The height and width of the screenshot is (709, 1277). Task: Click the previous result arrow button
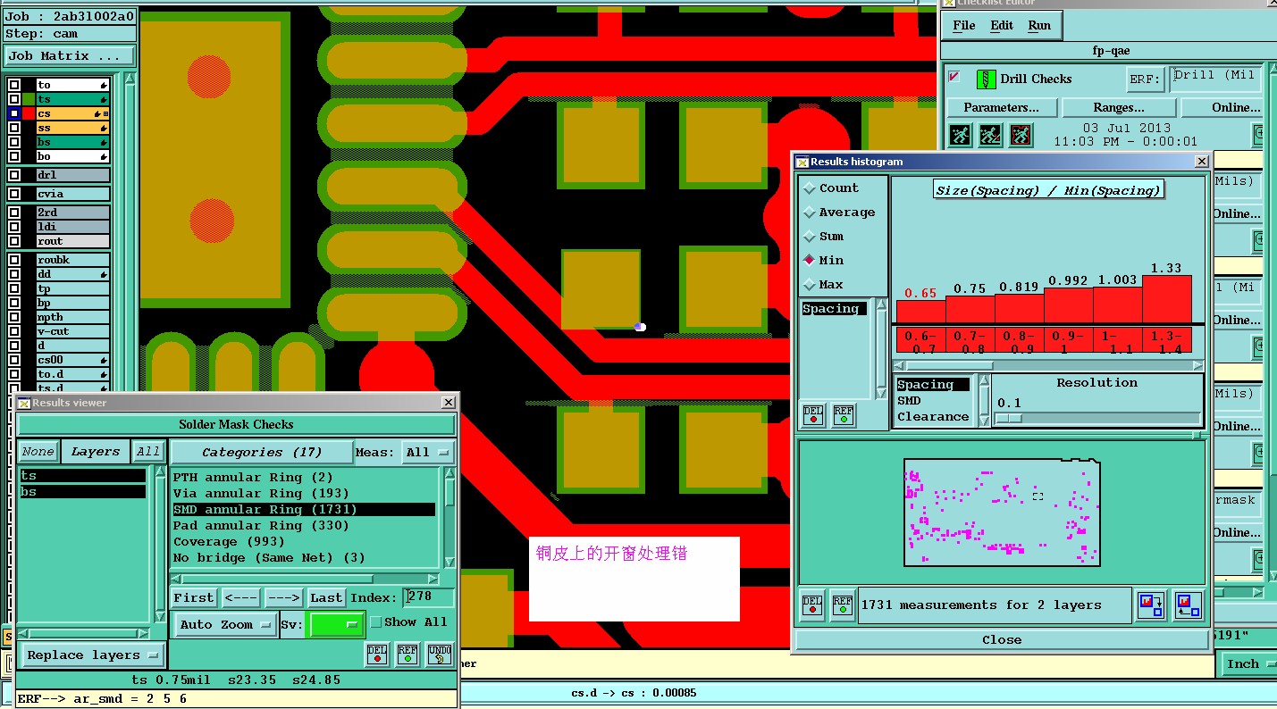point(241,597)
